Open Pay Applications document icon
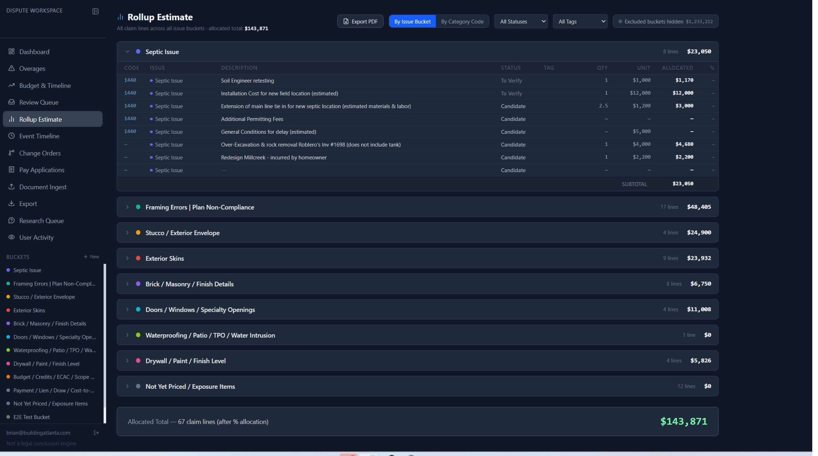 11,170
